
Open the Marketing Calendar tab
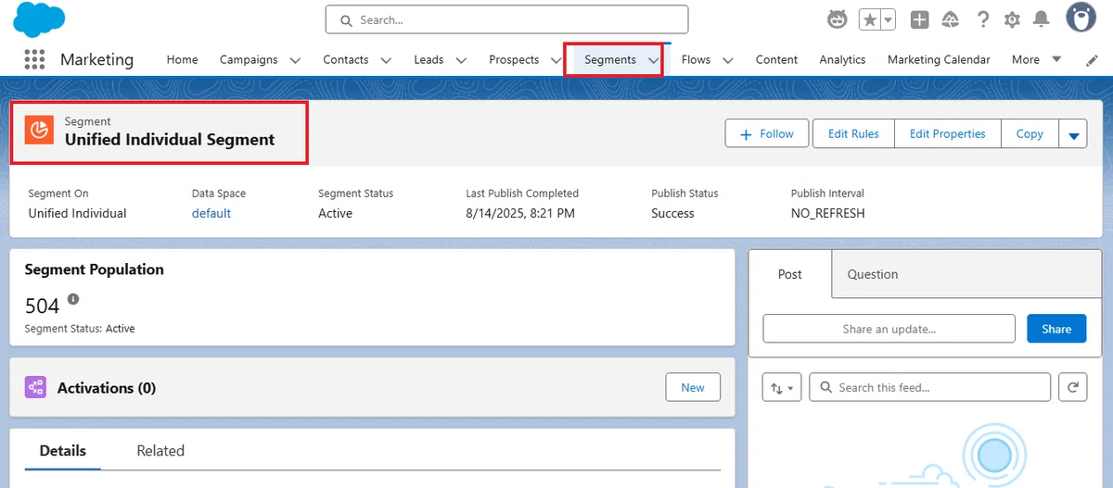tap(939, 59)
